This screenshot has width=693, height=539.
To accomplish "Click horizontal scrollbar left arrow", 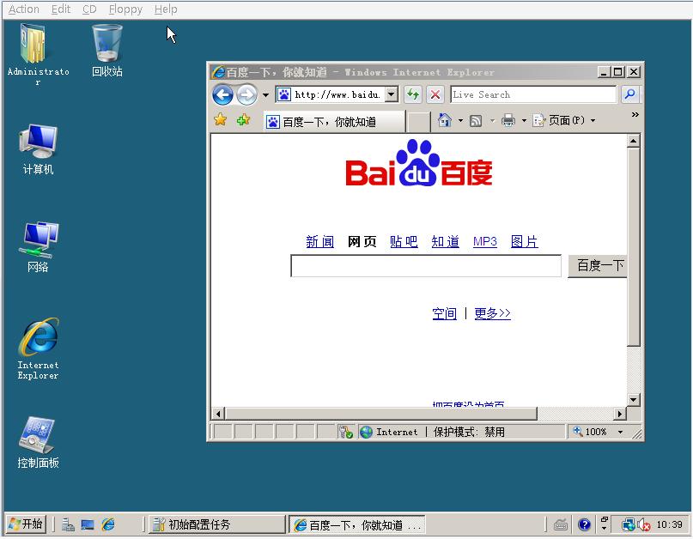I will (218, 414).
